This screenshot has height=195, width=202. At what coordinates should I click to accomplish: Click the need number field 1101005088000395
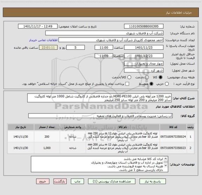click(144, 26)
